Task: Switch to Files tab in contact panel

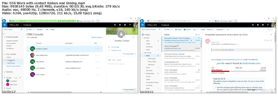Action: (114, 60)
